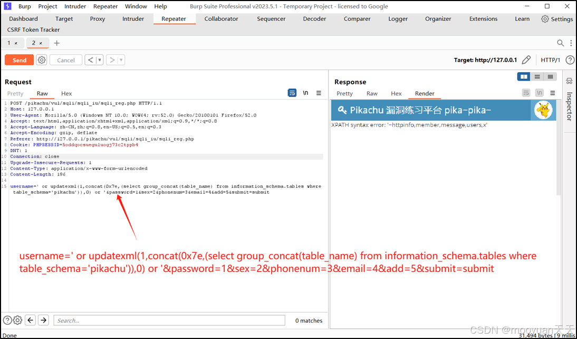Open the Repeater menu in the menu bar

(x=105, y=6)
